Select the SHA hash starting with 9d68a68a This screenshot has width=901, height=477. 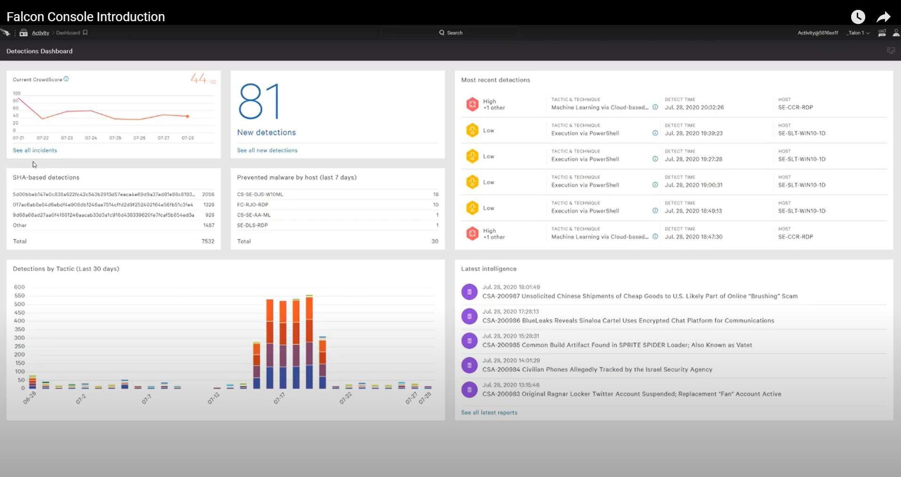tap(104, 215)
